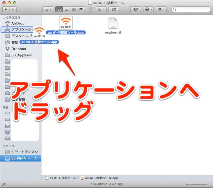The height and width of the screenshot is (188, 213).
Task: Open the gear Action menu
Action: click(x=161, y=9)
